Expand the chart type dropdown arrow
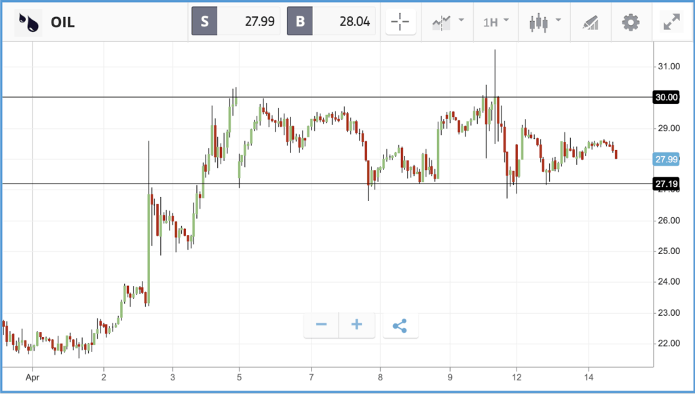Viewport: 695px width, 394px height. click(x=559, y=20)
